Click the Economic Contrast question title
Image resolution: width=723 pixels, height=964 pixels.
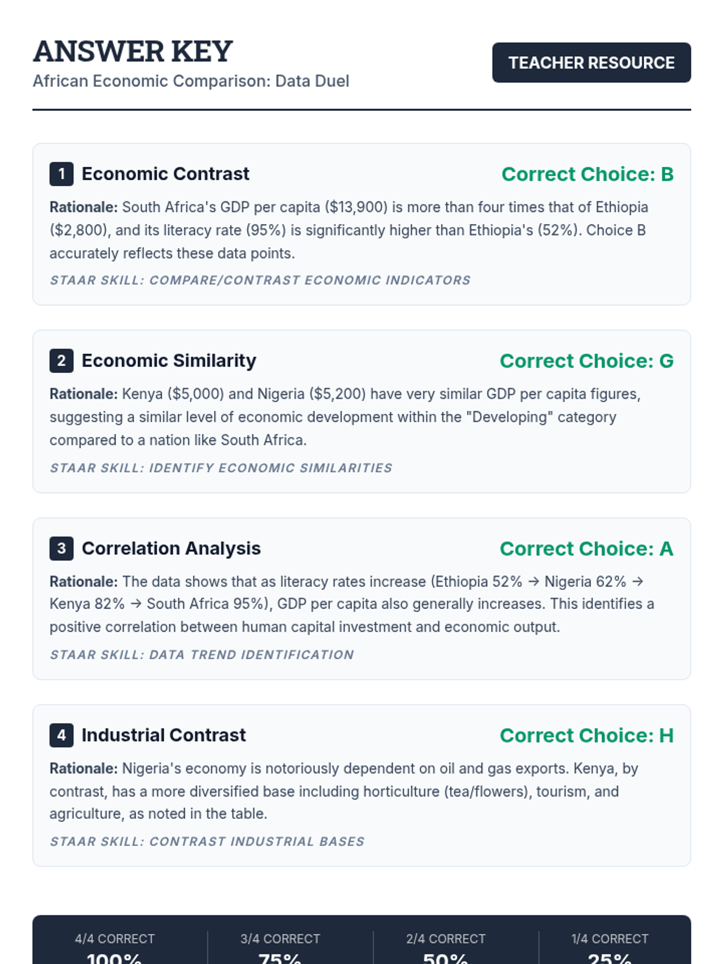(165, 174)
